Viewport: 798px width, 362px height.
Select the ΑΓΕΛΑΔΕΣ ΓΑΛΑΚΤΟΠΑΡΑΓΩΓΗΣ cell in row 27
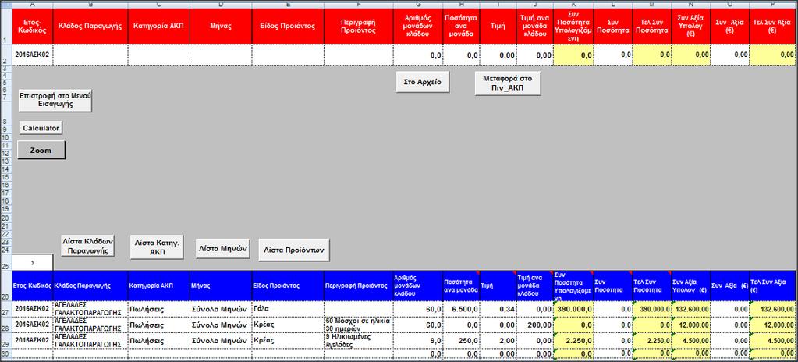(90, 308)
